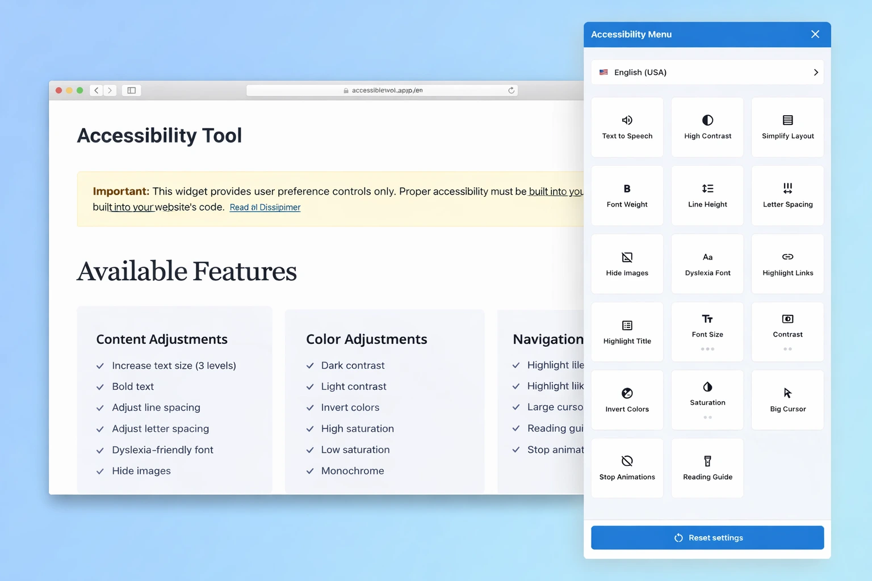Screen dimensions: 872x581
Task: Click the 'Content Adjustments' card title
Action: 162,339
